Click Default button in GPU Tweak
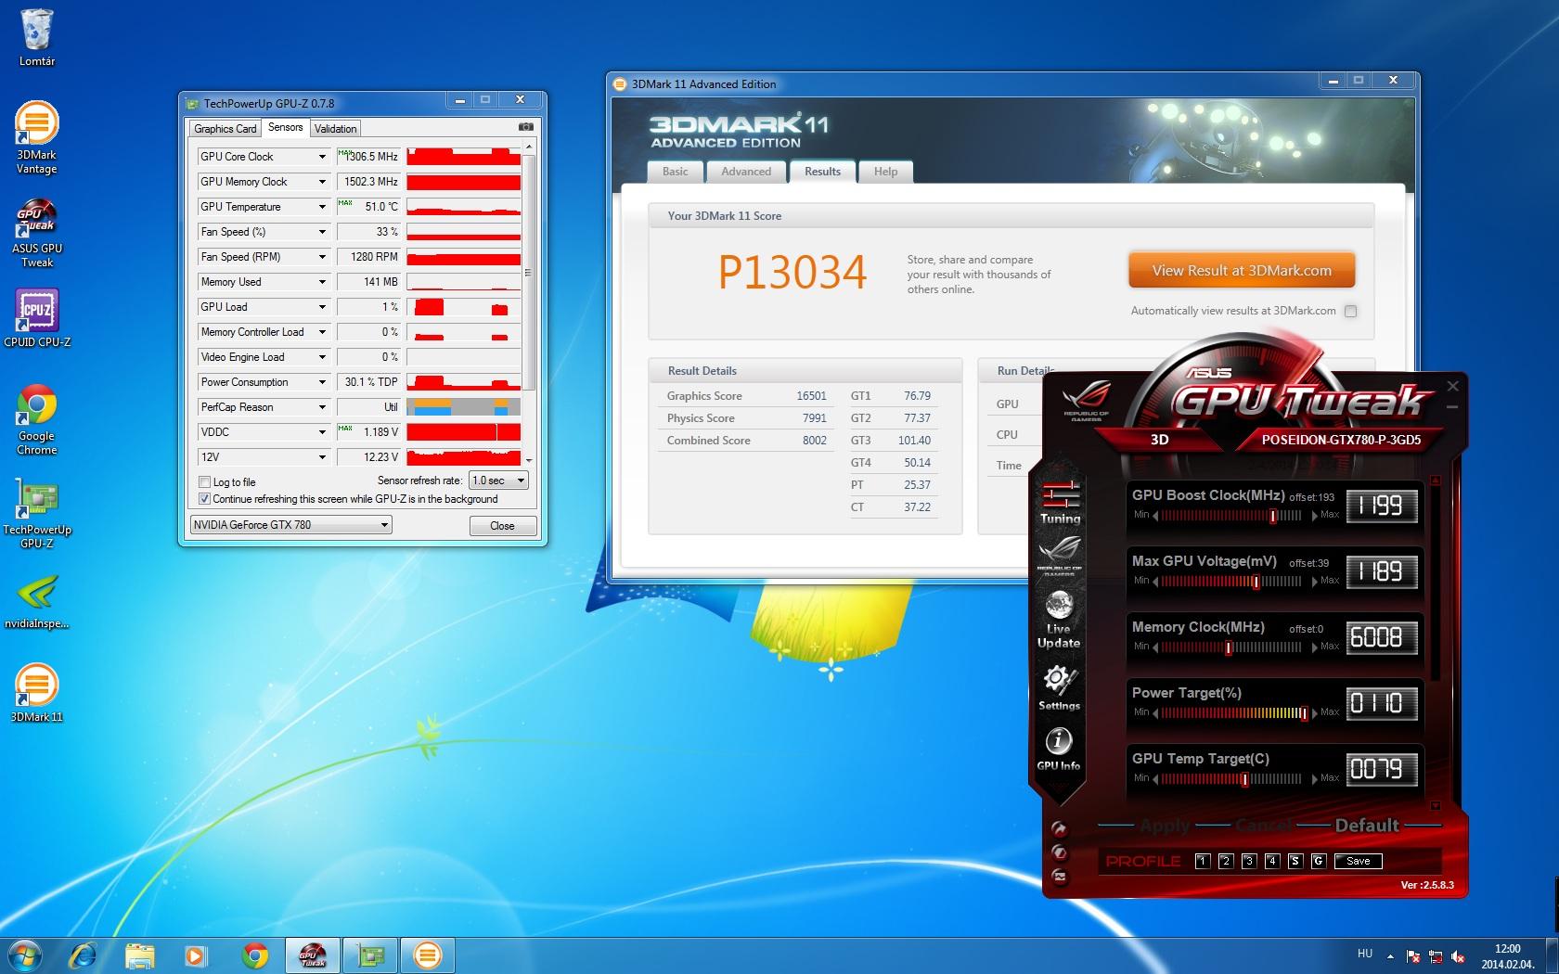The height and width of the screenshot is (974, 1559). tap(1366, 826)
